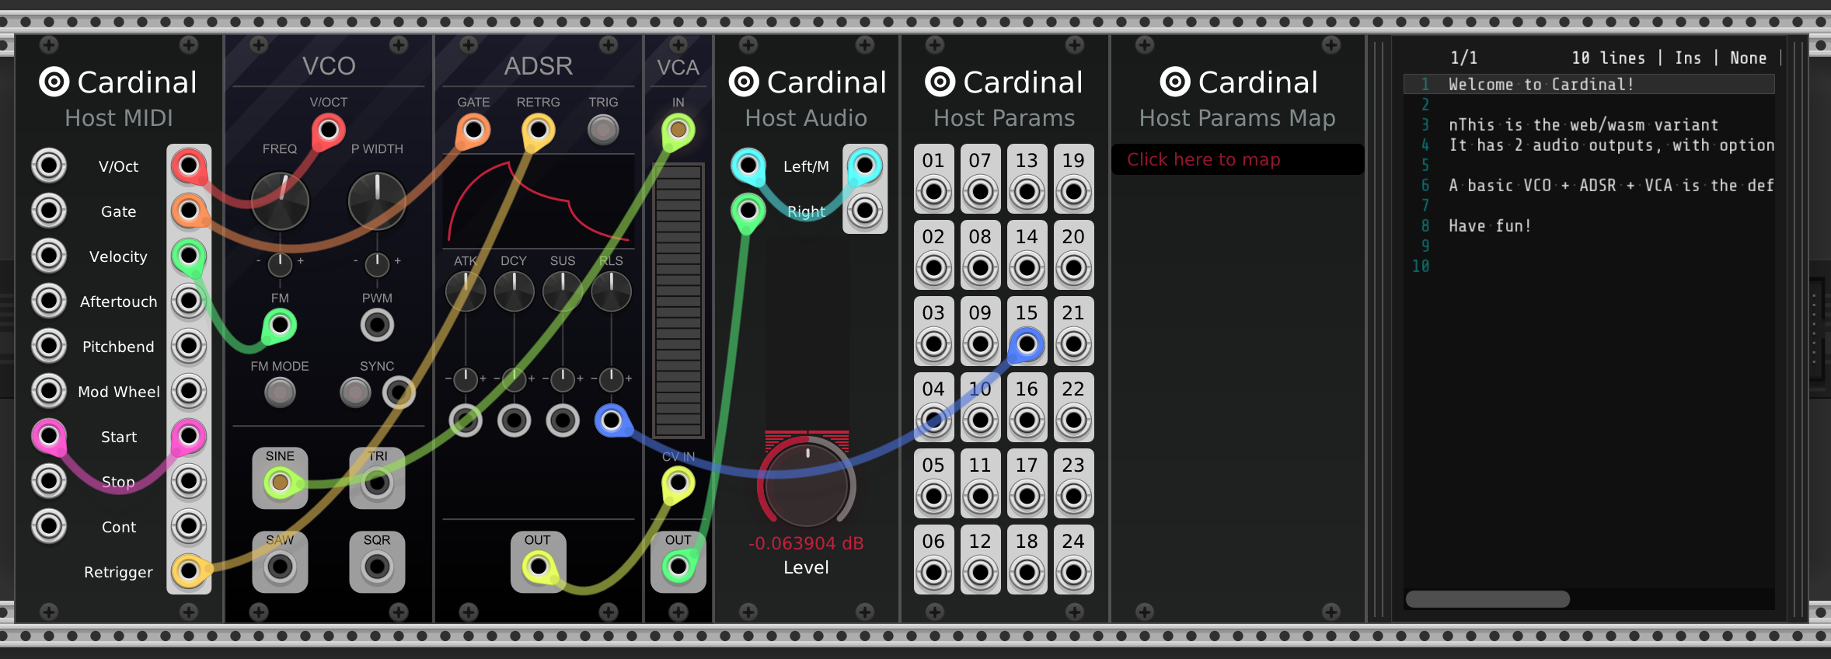Click the 'Ins' status indicator
This screenshot has height=659, width=1831.
1687,58
